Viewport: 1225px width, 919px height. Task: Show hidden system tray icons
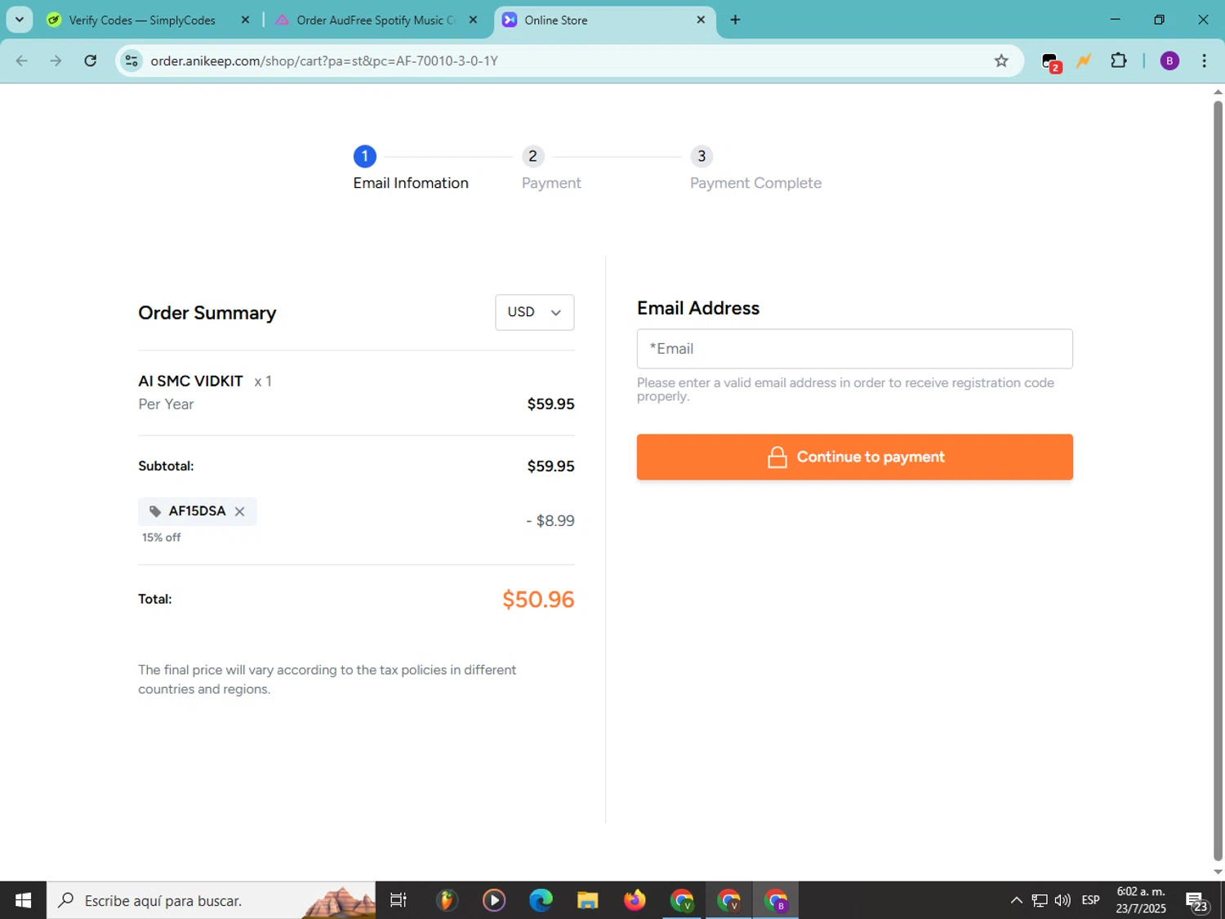(x=1016, y=900)
